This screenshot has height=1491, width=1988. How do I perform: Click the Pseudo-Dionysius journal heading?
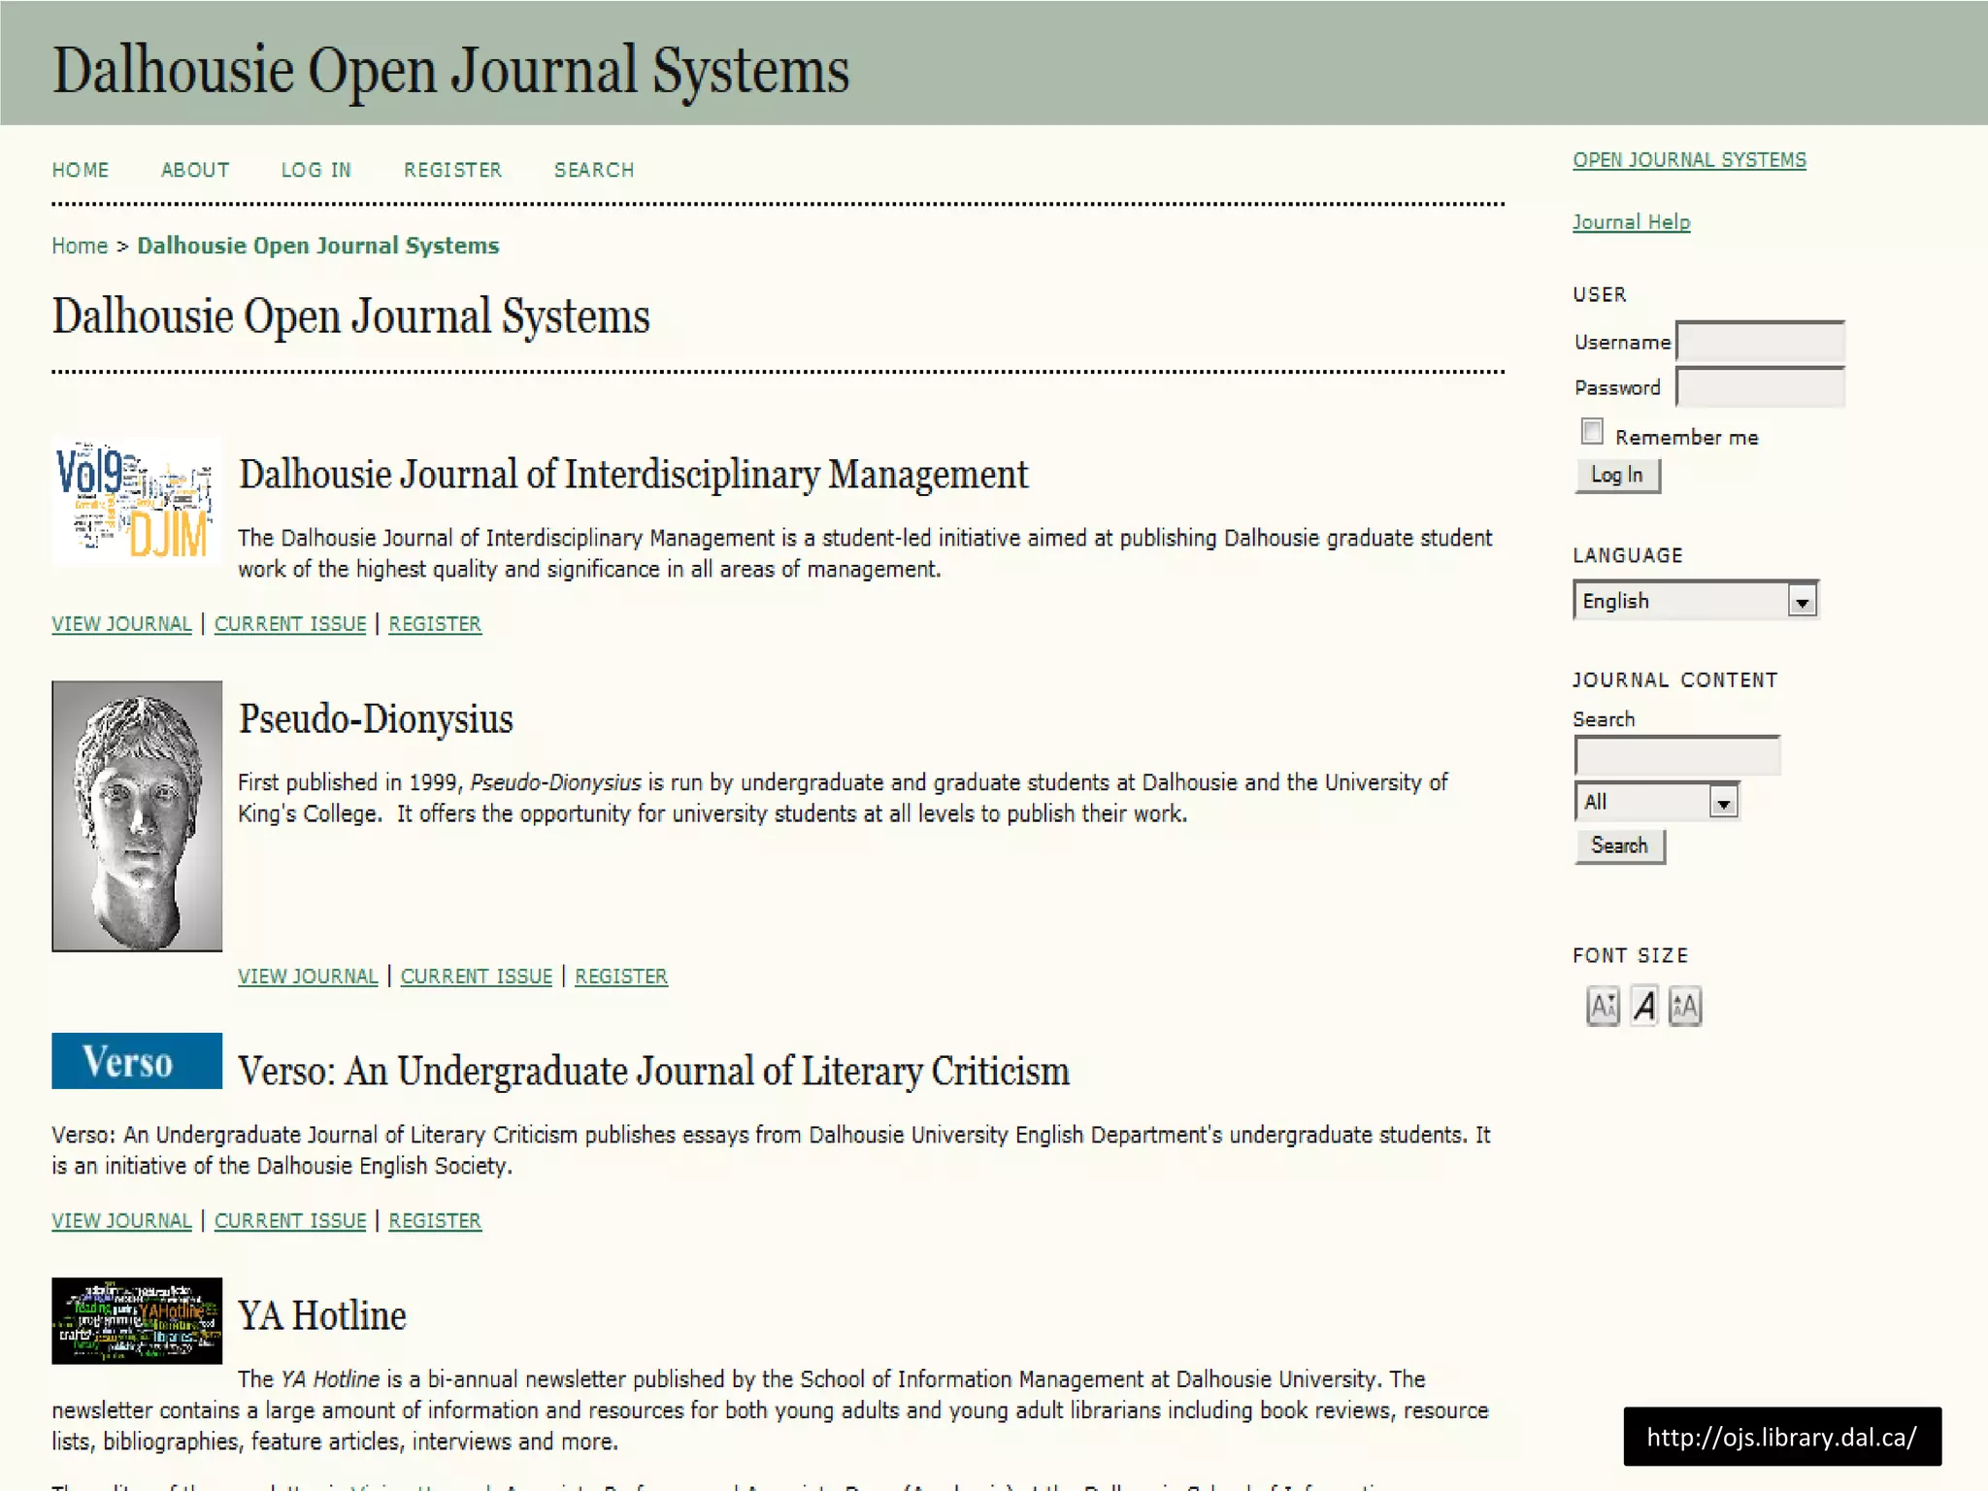[x=376, y=719]
